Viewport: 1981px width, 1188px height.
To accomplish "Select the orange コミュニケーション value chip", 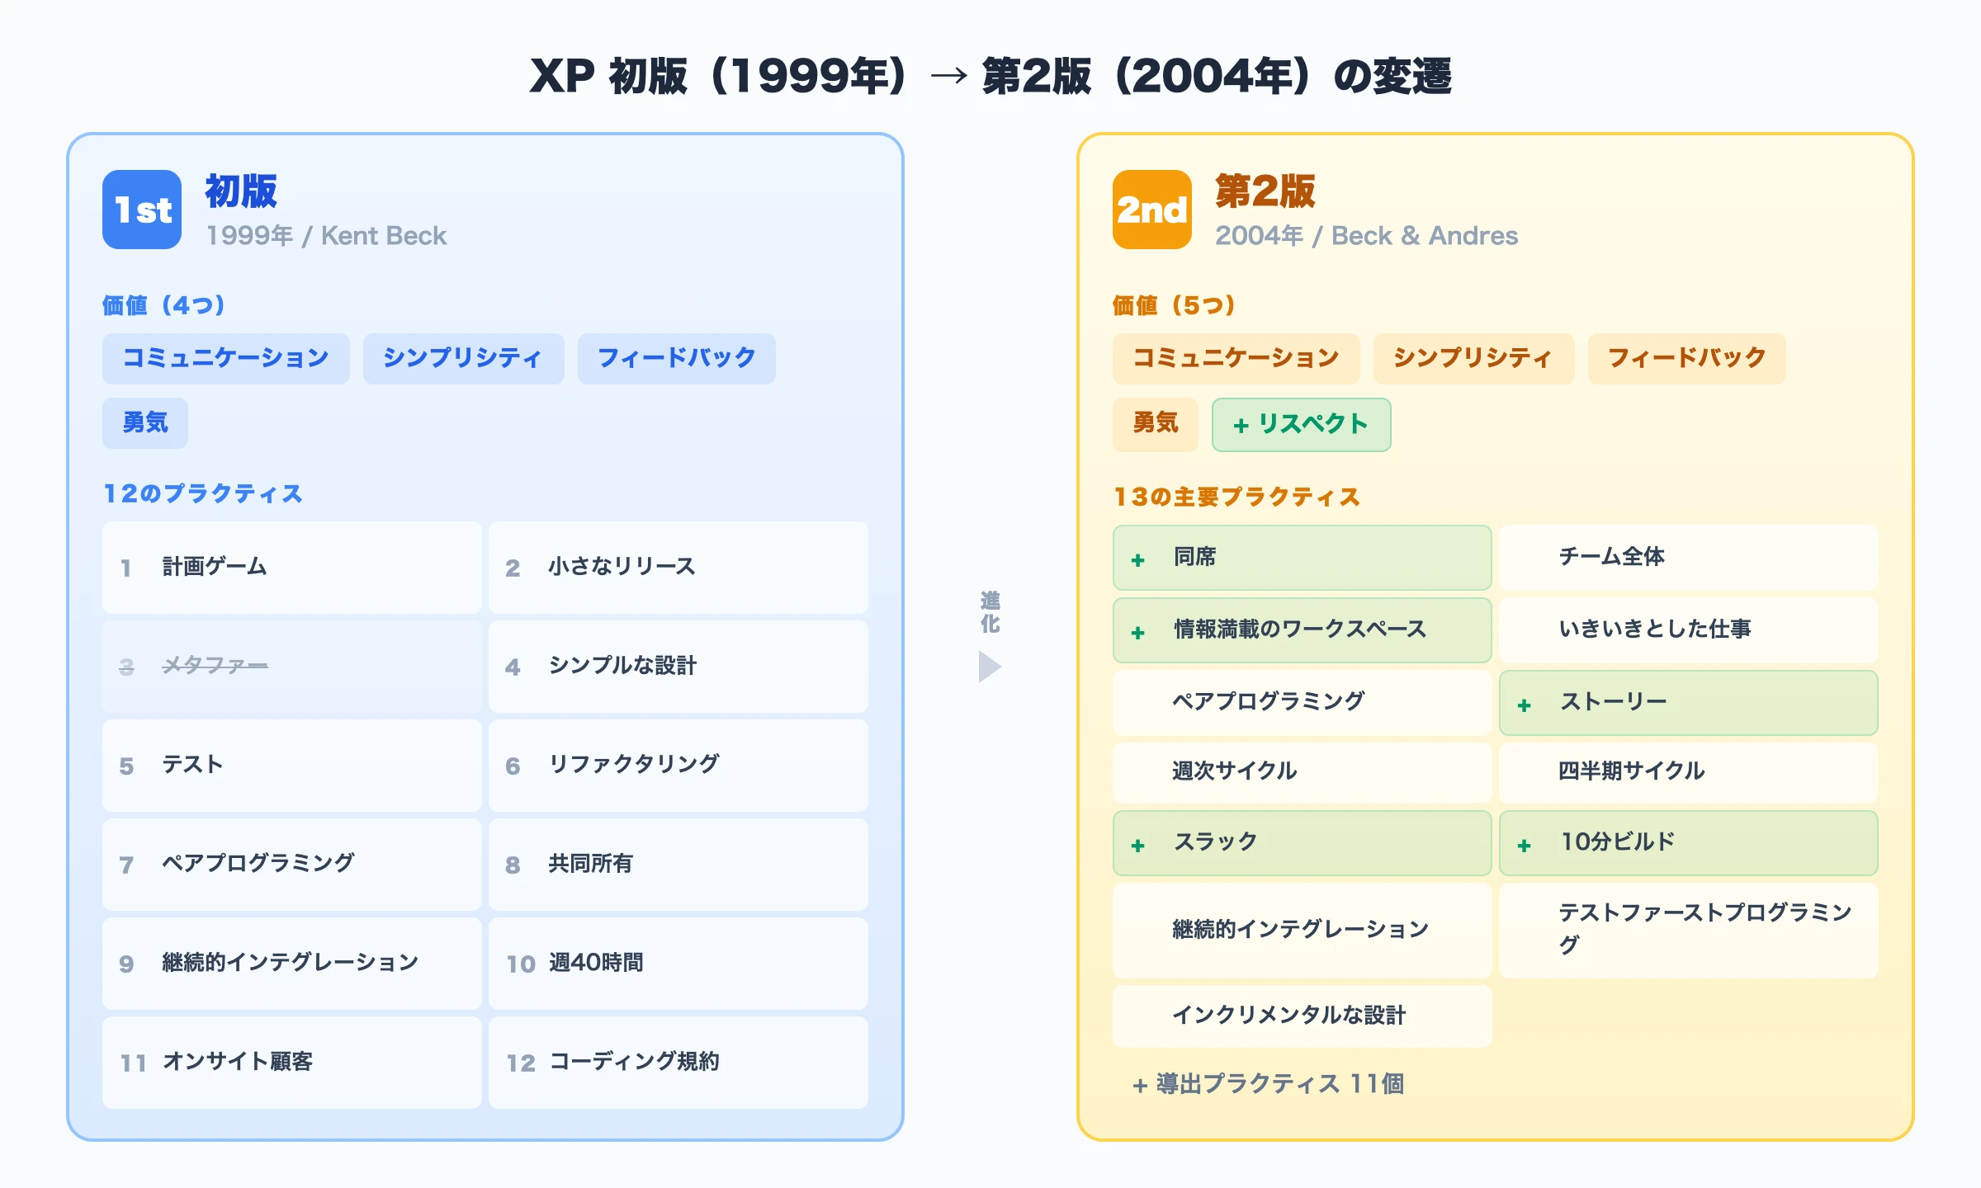I will [x=1236, y=358].
